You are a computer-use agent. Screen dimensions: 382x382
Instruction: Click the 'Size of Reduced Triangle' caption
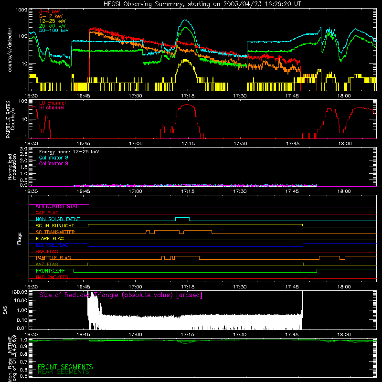click(x=121, y=295)
